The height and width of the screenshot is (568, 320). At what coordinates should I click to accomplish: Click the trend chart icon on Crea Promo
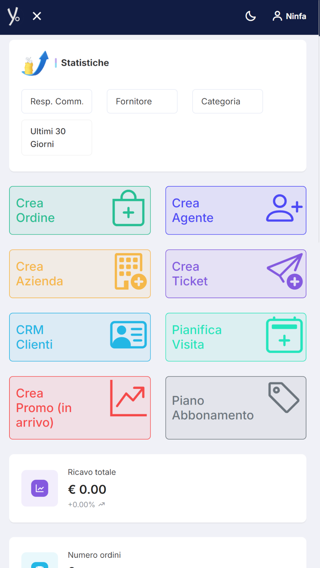click(128, 398)
